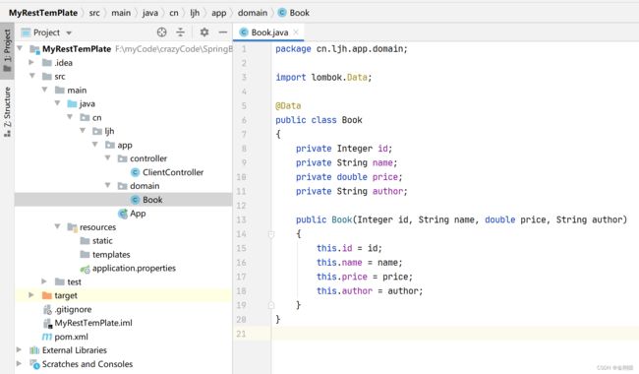
Task: Select the Book.java editor tab
Action: pos(268,32)
